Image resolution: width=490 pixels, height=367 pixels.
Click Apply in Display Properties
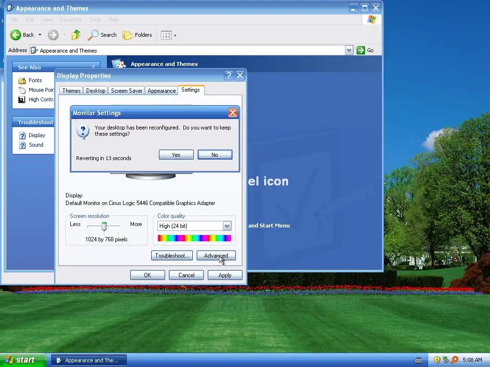tap(225, 275)
